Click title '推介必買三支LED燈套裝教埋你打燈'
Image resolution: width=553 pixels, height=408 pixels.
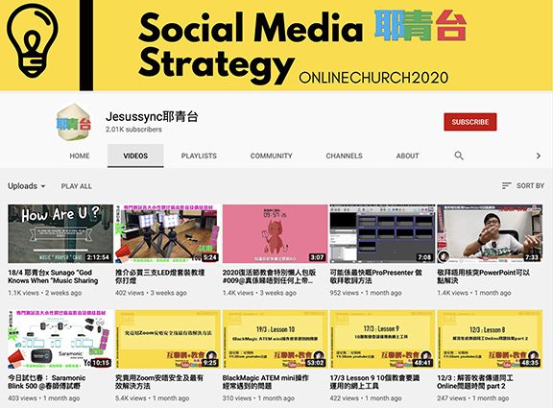[159, 276]
